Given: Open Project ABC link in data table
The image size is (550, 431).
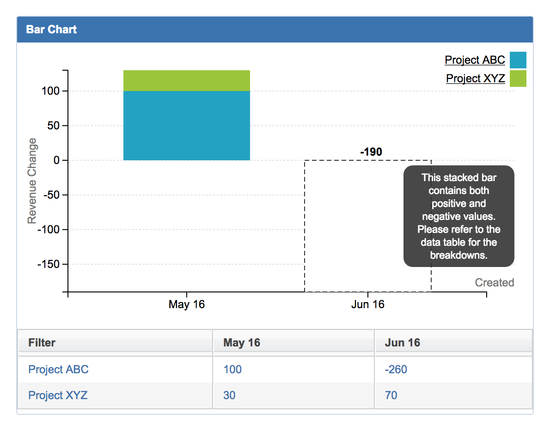Looking at the screenshot, I should (x=58, y=370).
